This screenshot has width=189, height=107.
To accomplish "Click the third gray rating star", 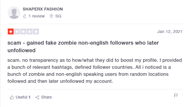I will [x=23, y=31].
